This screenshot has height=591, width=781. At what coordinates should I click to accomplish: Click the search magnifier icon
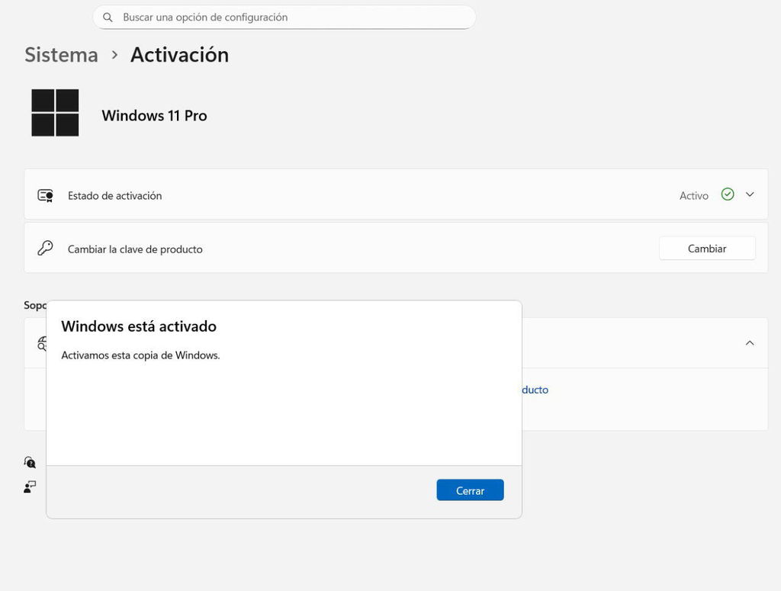tap(108, 18)
